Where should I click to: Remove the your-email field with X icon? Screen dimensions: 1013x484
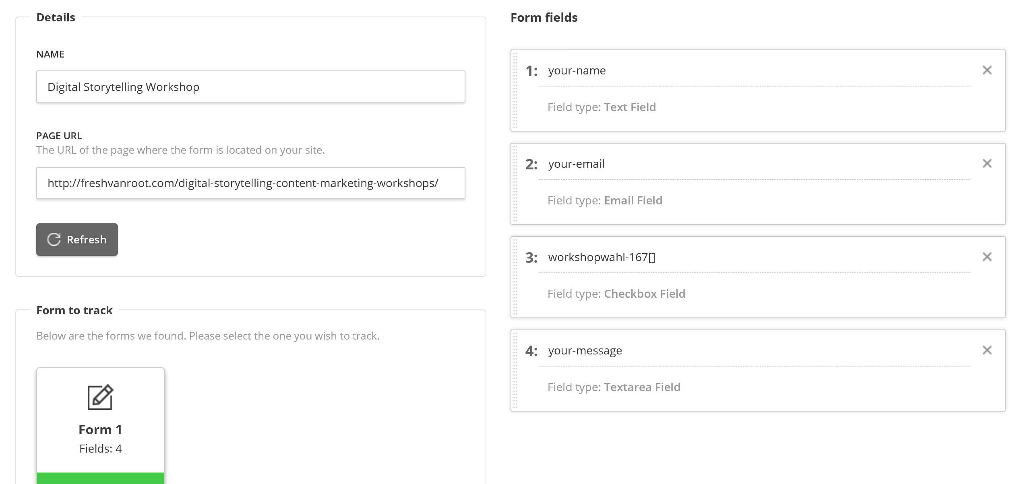tap(987, 164)
